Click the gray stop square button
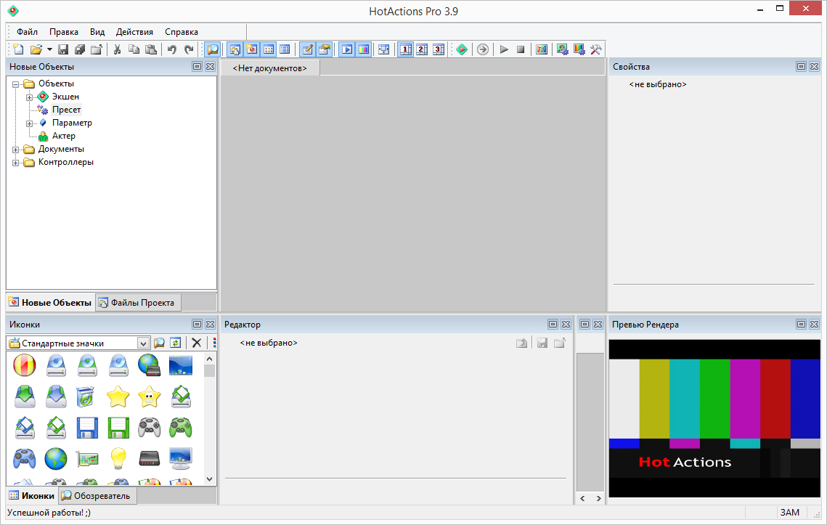This screenshot has width=827, height=525. coord(521,49)
